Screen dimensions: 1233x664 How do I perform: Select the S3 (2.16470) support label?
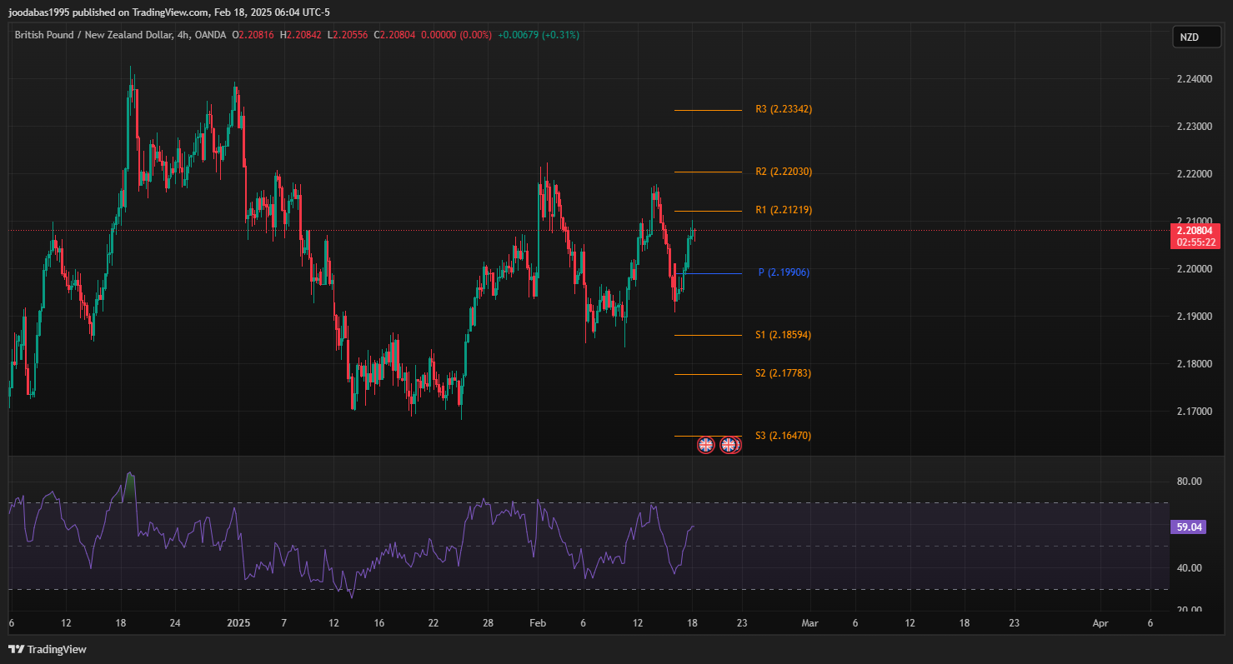(x=783, y=436)
